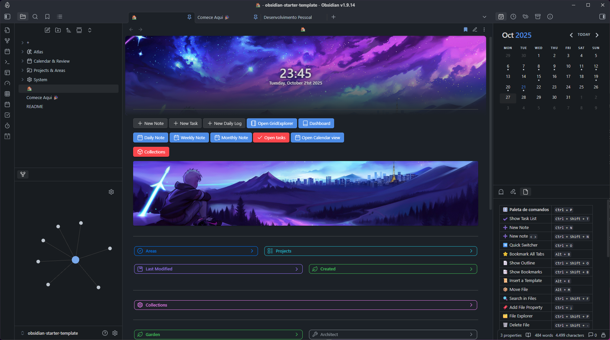Screen dimensions: 610x340
Task: Expand the Created callout
Action: 393,269
